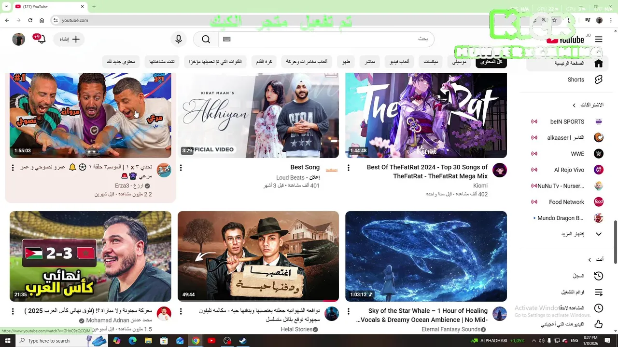This screenshot has height=347, width=618.
Task: Click the 'إنشاء' create button
Action: click(70, 40)
